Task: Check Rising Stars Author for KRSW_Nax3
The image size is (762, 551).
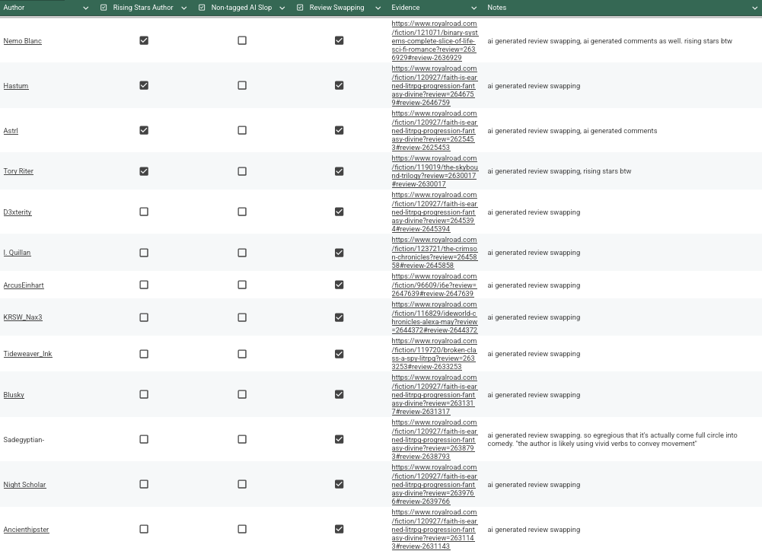Action: [x=144, y=317]
